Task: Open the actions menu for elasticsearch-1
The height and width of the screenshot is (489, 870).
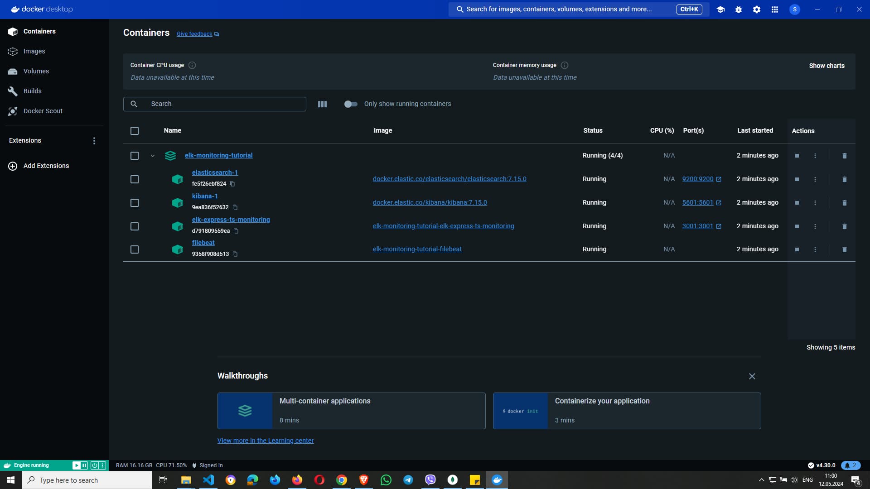Action: pos(816,179)
